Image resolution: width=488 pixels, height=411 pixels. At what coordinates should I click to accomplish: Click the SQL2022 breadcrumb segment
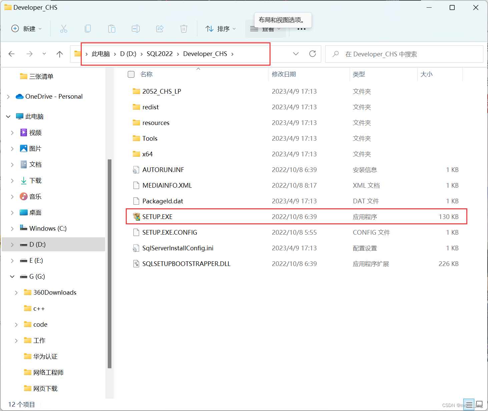[x=160, y=54]
